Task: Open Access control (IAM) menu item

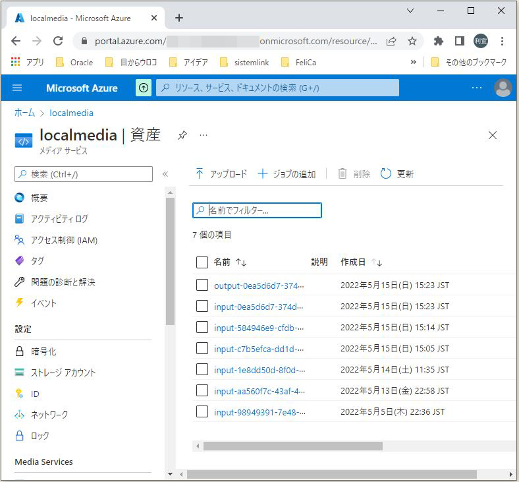Action: pos(64,240)
